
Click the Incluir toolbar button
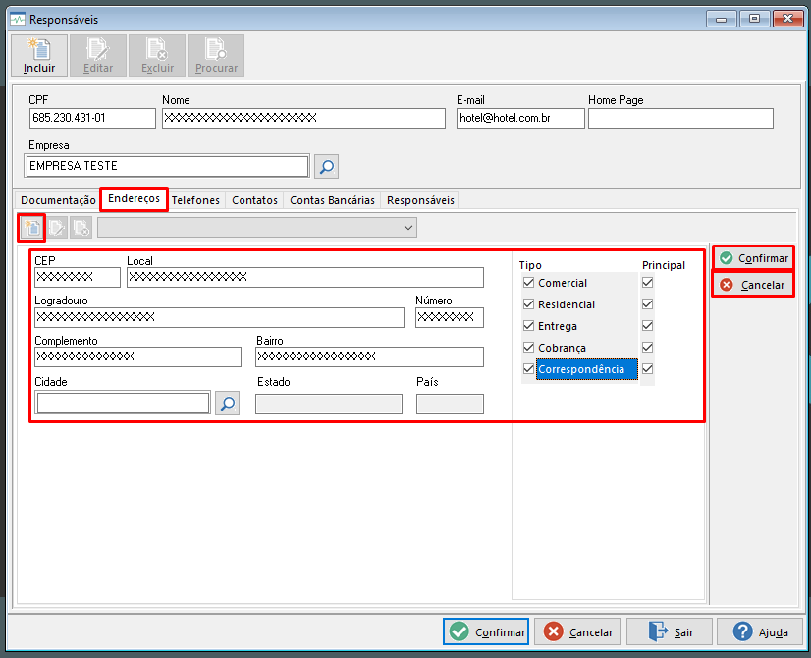pyautogui.click(x=39, y=55)
